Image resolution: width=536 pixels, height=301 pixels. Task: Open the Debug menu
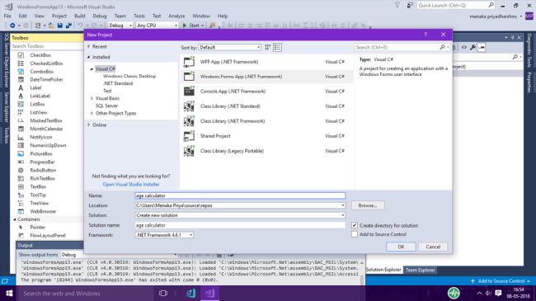coord(100,16)
